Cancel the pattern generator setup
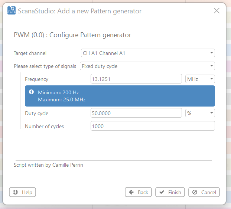This screenshot has width=231, height=209. [x=204, y=192]
